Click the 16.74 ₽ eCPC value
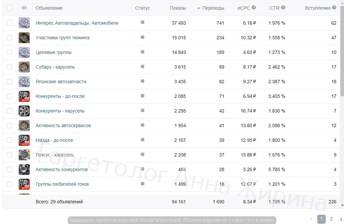 pyautogui.click(x=248, y=111)
